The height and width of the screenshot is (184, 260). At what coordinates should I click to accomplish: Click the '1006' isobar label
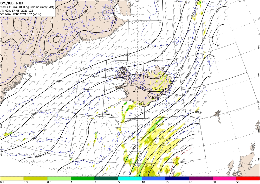click(160, 171)
